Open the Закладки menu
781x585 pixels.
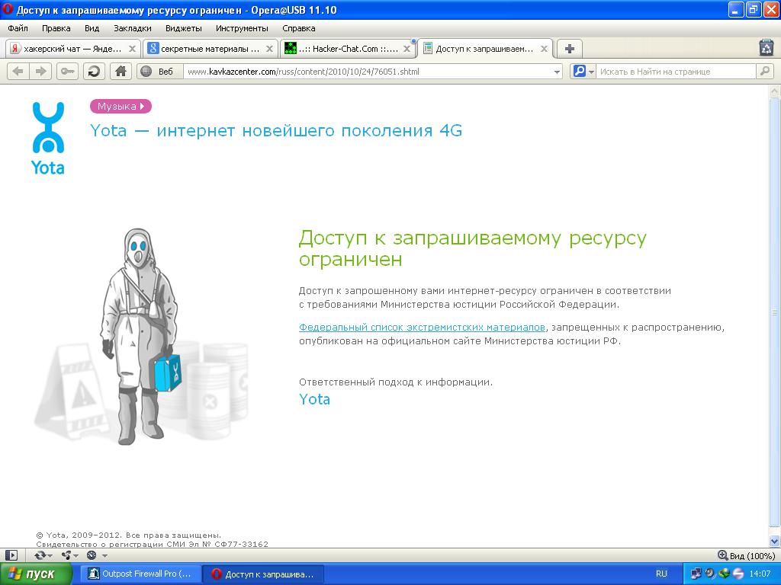click(132, 28)
